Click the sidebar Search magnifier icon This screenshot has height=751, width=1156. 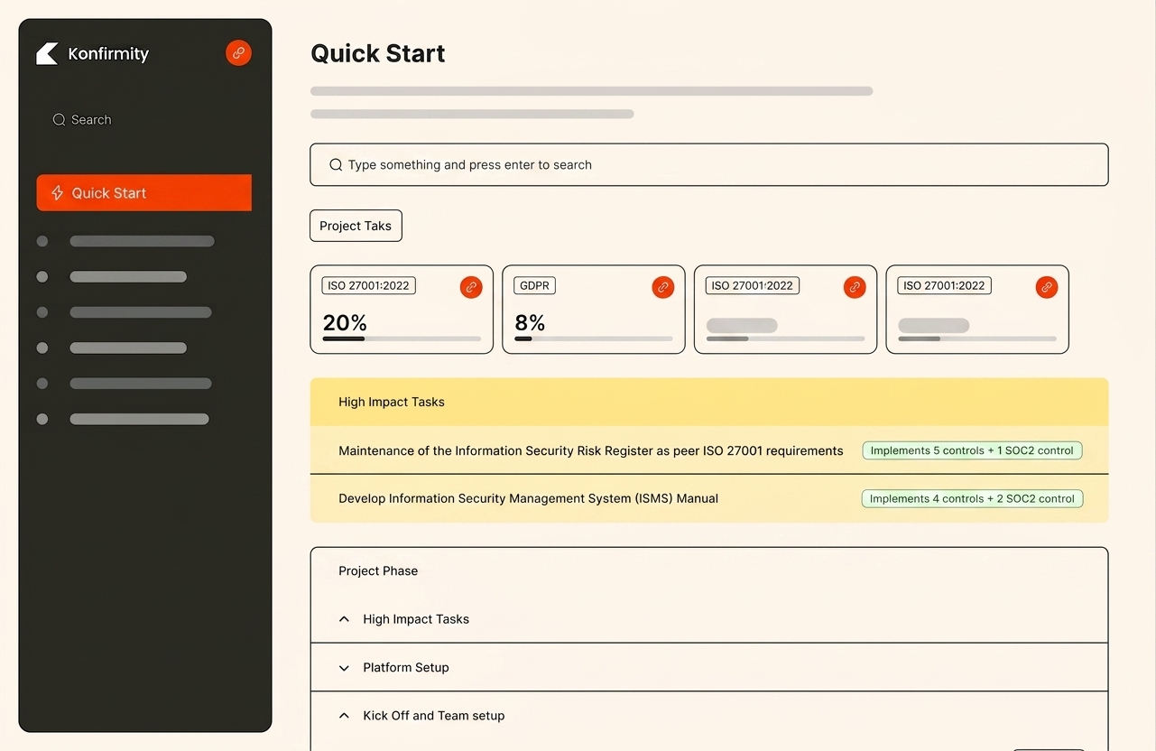[59, 120]
